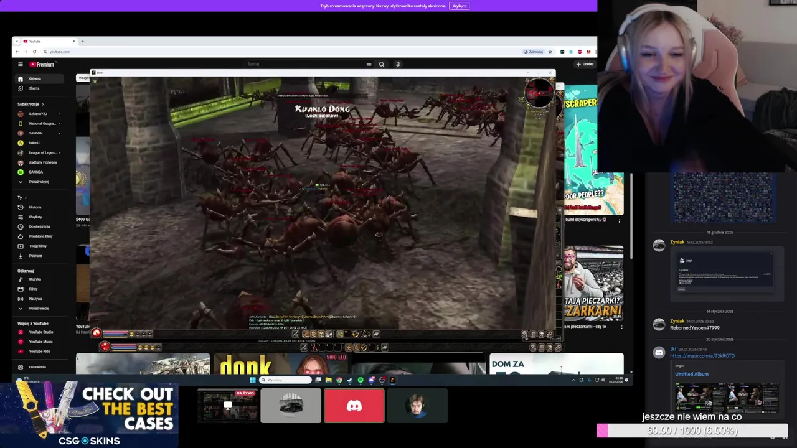Click the CSGO Skins cases banner

(x=89, y=414)
